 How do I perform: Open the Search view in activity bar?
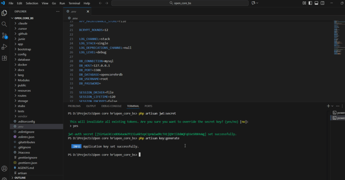4,24
